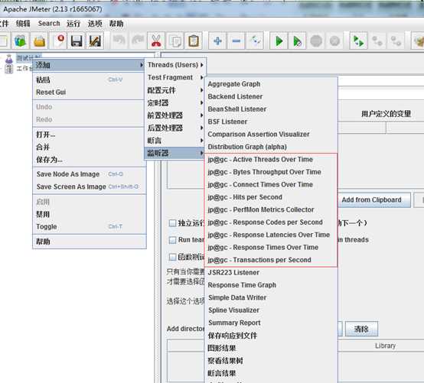Click the Close test plan icon

(58, 41)
